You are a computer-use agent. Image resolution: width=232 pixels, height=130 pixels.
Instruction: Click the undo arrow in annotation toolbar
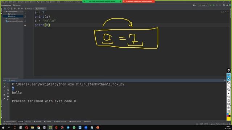click(229, 97)
